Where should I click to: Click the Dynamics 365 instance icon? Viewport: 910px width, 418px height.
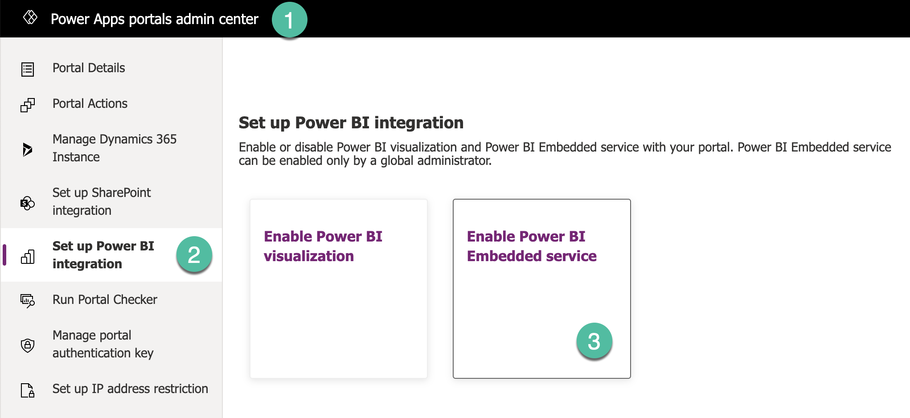pyautogui.click(x=28, y=149)
